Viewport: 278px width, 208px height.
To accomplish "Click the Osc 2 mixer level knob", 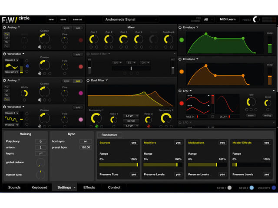I will tap(109, 39).
